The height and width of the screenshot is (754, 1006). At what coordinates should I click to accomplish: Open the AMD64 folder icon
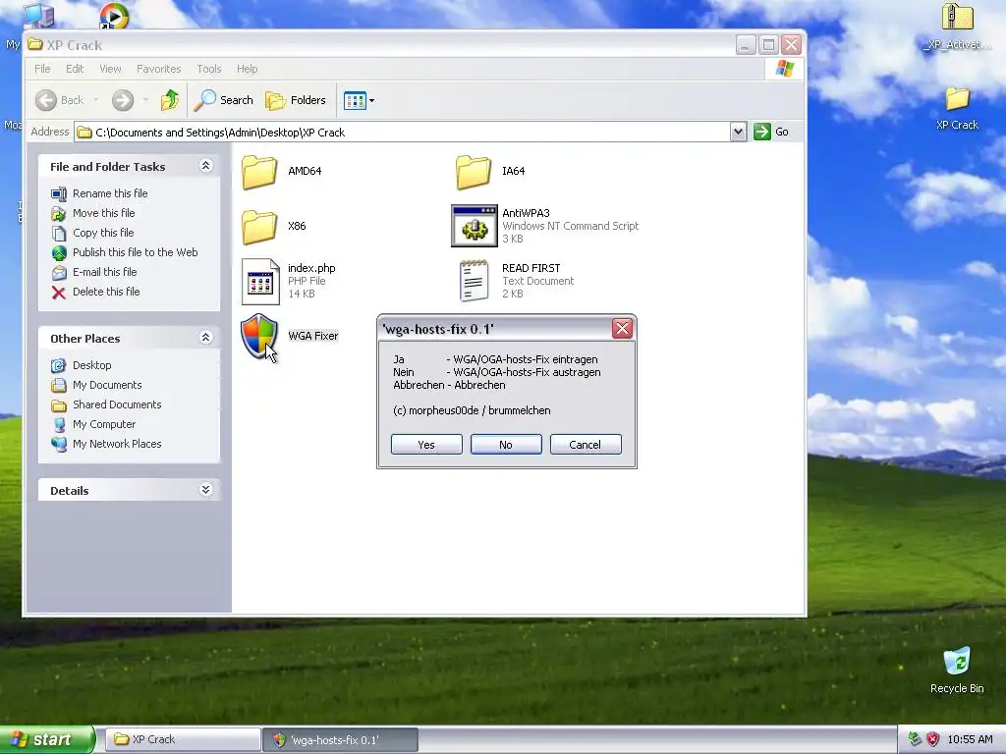[259, 171]
